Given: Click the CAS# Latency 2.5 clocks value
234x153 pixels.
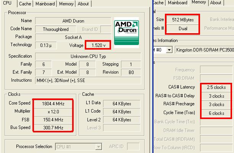Looking at the screenshot, I should click(x=216, y=87).
